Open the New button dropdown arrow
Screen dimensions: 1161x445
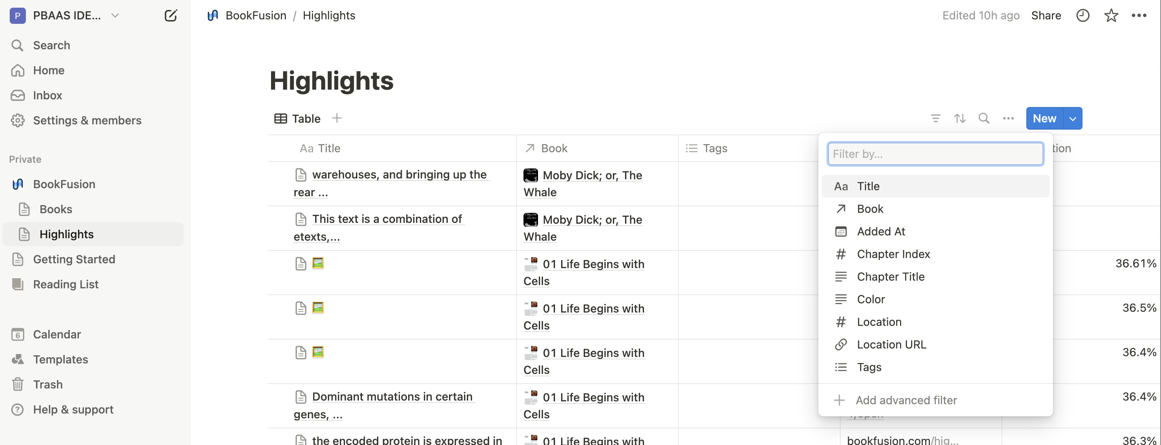pos(1072,118)
